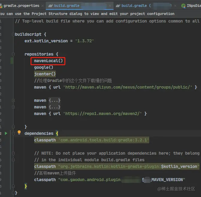Expand the second folded maven {...} block

(x=13, y=107)
